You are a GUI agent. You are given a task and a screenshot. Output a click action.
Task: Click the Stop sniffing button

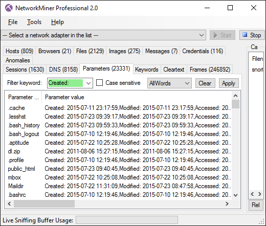(252, 35)
